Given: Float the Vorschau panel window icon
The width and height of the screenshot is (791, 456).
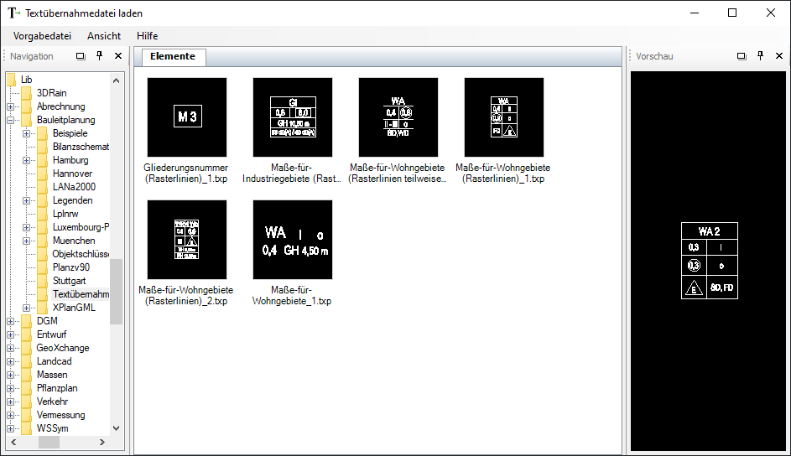Looking at the screenshot, I should (742, 56).
